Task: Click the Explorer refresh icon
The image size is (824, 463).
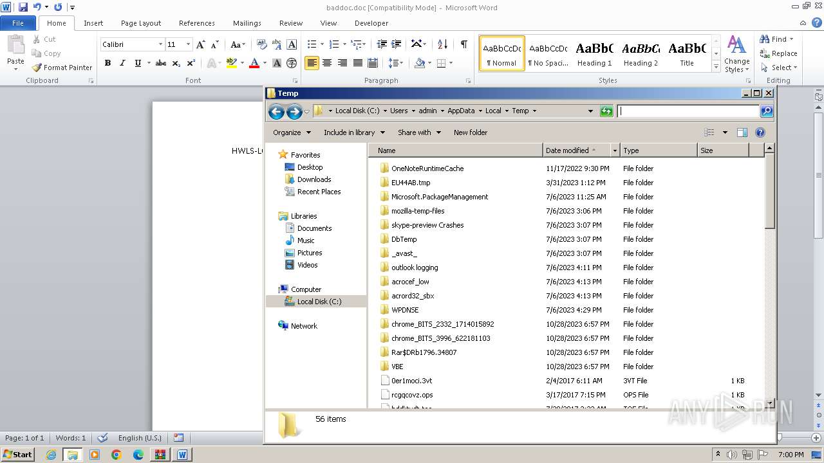Action: tap(606, 111)
